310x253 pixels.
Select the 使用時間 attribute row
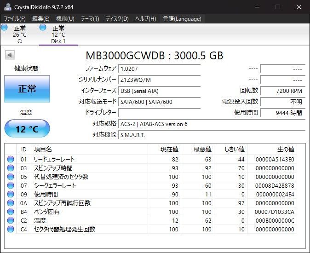point(151,194)
